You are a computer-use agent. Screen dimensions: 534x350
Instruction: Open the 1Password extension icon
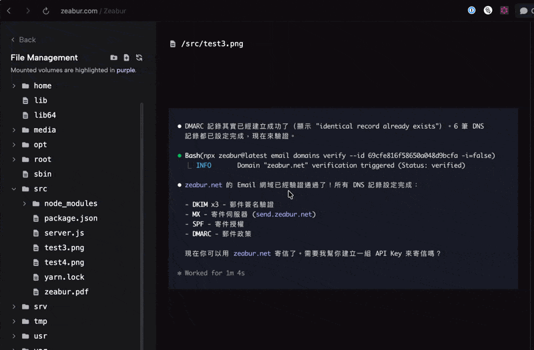[472, 11]
